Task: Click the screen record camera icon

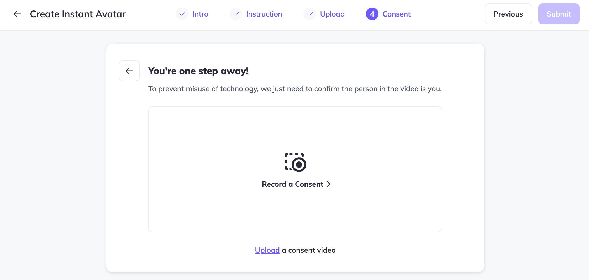Action: (x=295, y=163)
